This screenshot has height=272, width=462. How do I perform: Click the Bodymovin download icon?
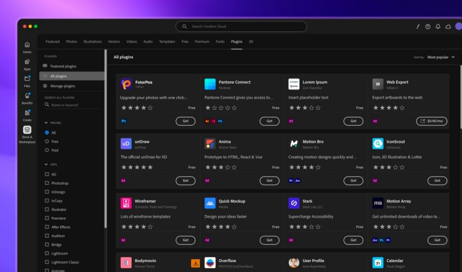[x=195, y=263]
